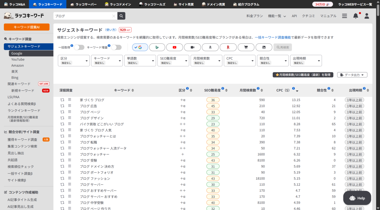This screenshot has height=210, width=380.
Task: Open the 一括キーワード調査機能 link
Action: pos(273,37)
